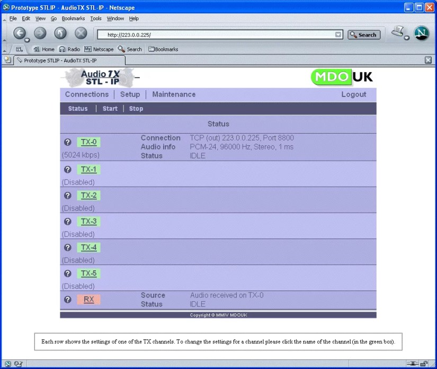
Task: Open the Tools menu
Action: coord(95,18)
